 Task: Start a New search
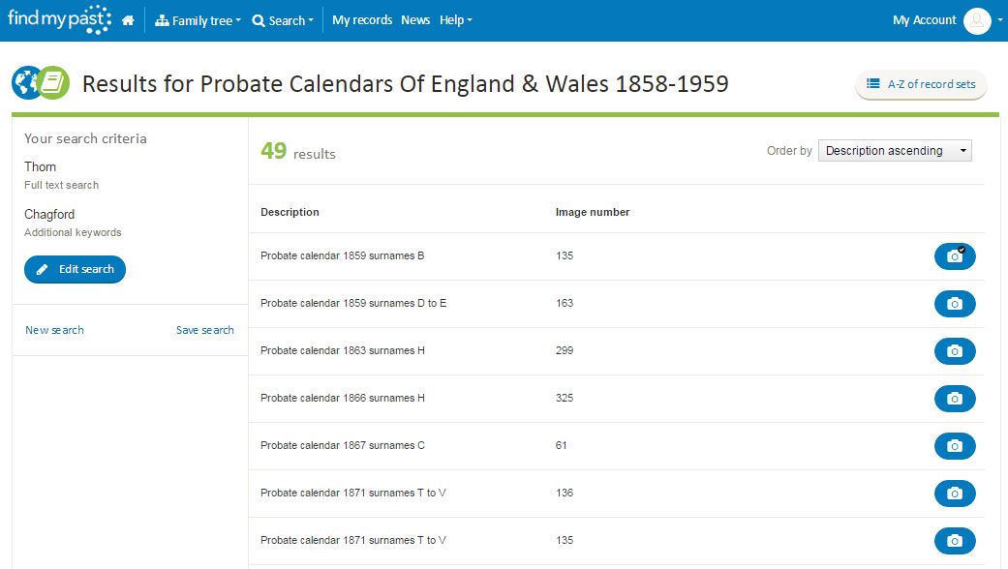[x=54, y=330]
